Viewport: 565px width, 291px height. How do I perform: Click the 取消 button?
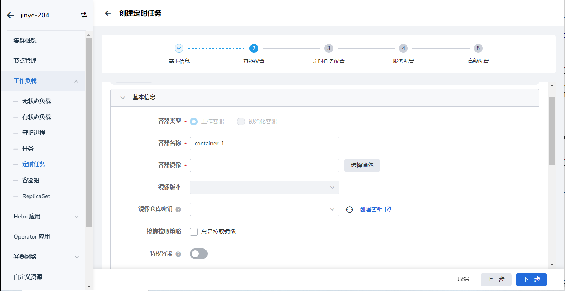(463, 279)
